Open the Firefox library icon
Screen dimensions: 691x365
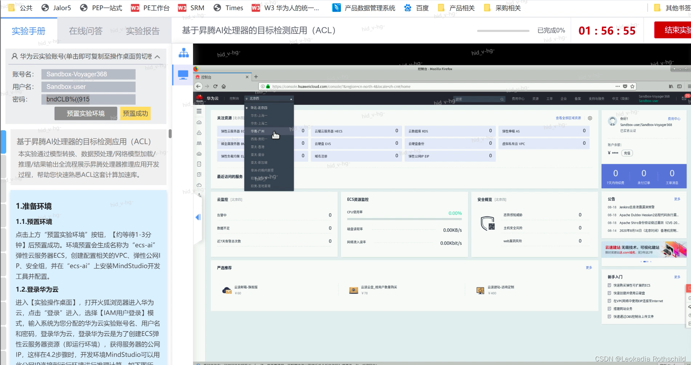pos(671,86)
